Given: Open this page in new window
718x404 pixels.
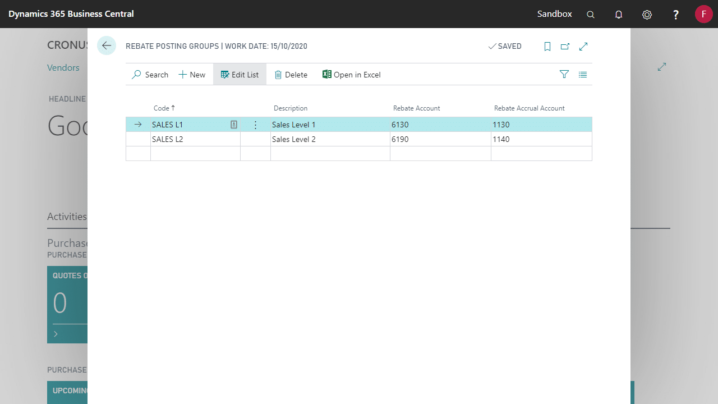Looking at the screenshot, I should (565, 47).
